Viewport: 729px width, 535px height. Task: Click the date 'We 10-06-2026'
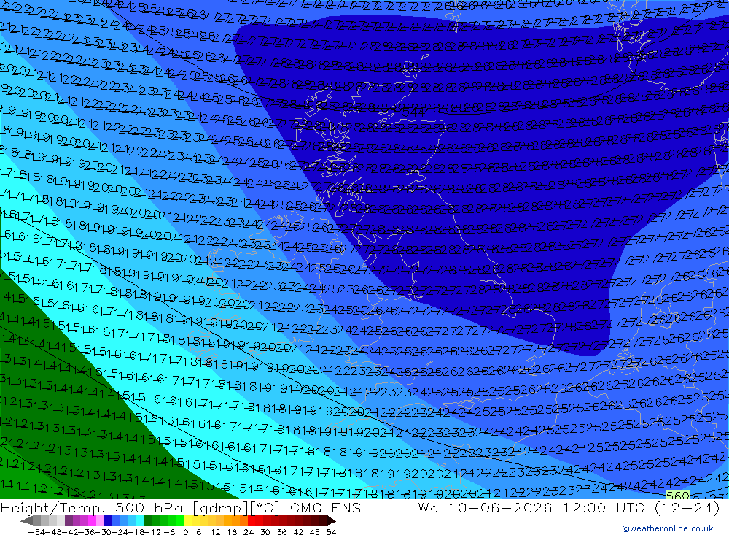(x=485, y=507)
